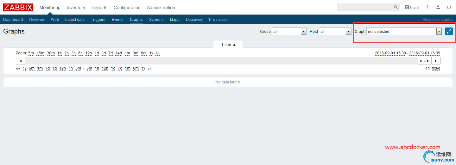The height and width of the screenshot is (165, 456).
Task: Click the Abcdocker-zabbix server name
Action: [x=438, y=20]
